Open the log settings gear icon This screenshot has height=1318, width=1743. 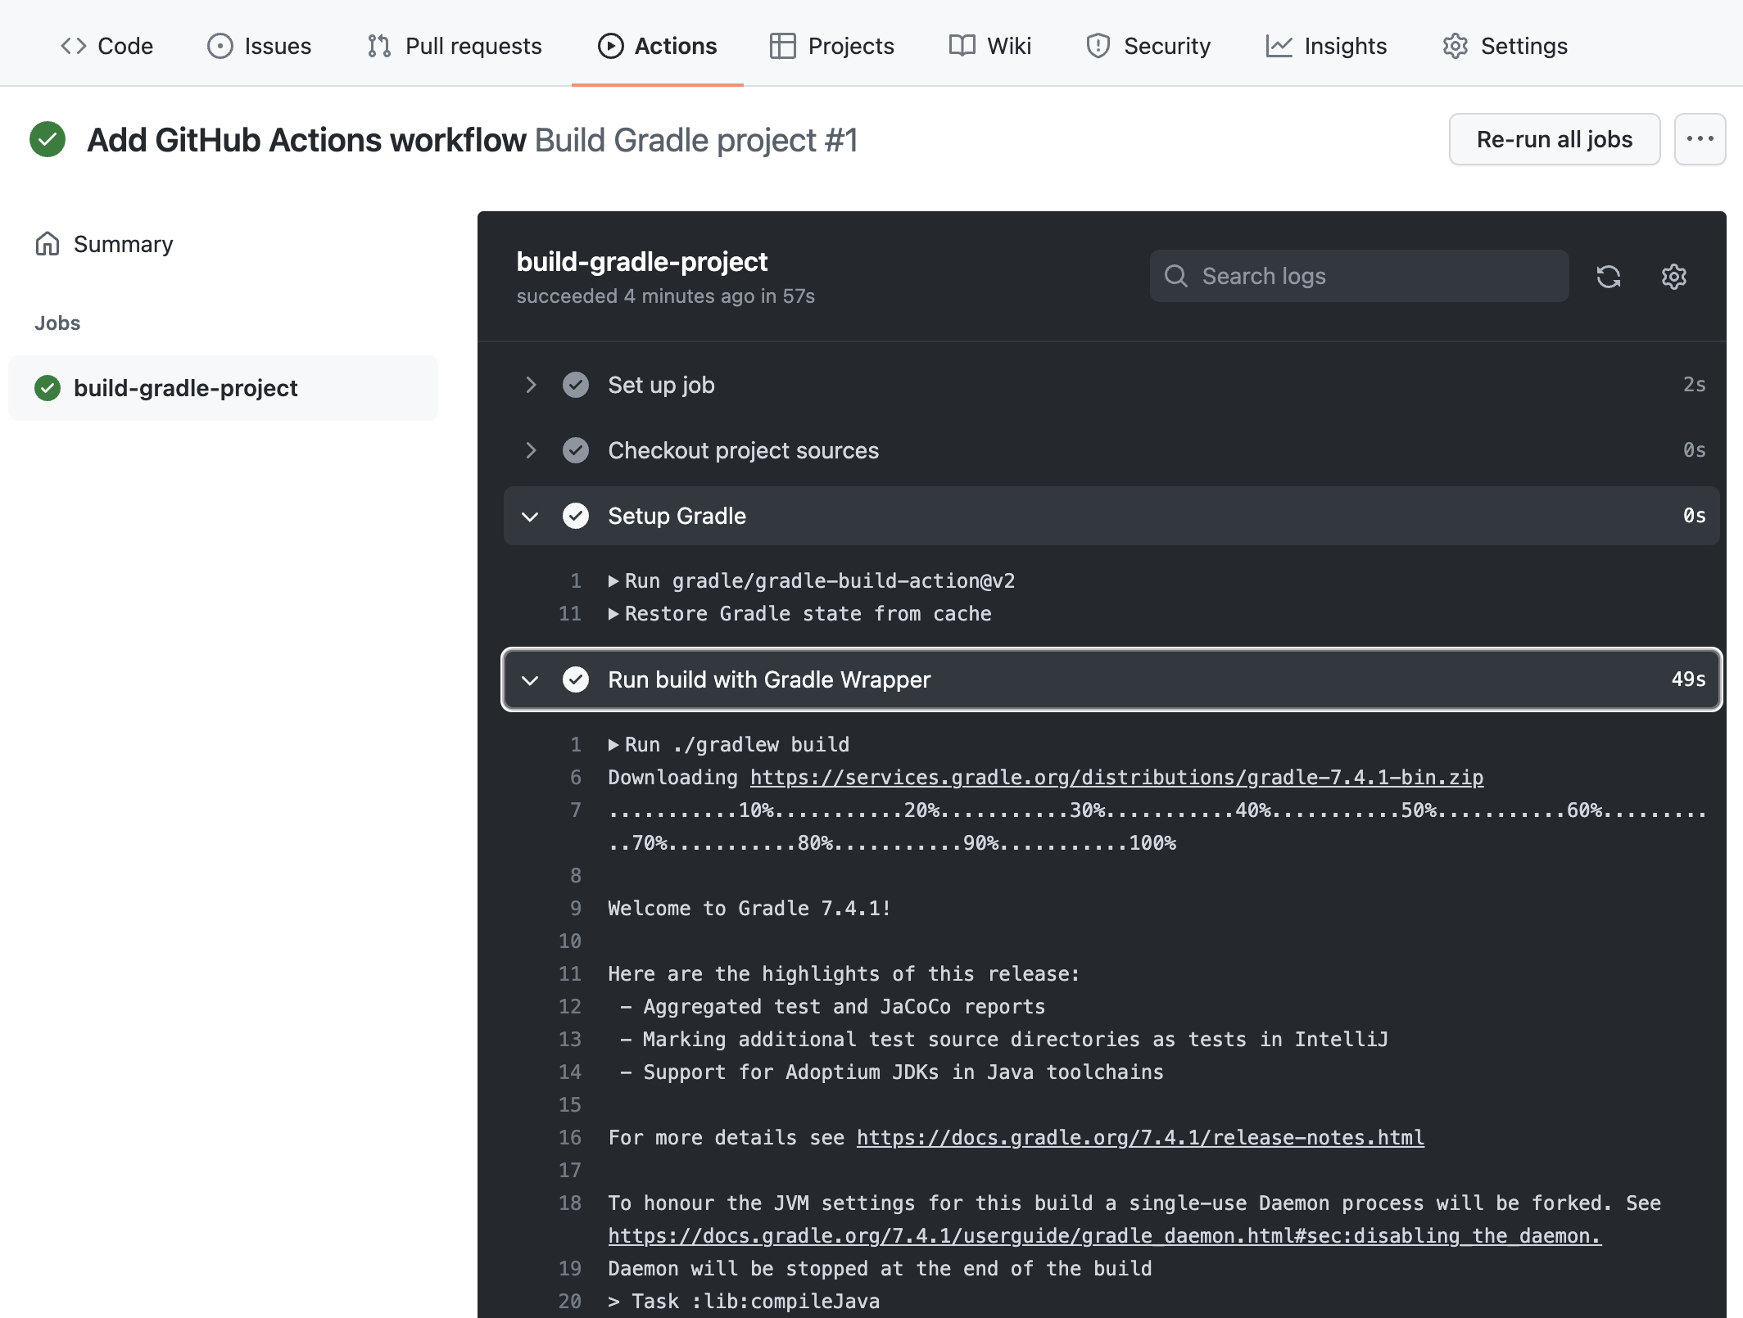coord(1673,277)
